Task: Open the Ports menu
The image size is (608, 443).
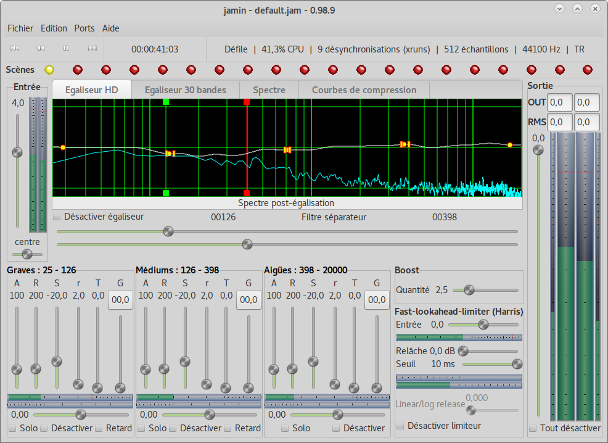Action: [84, 28]
